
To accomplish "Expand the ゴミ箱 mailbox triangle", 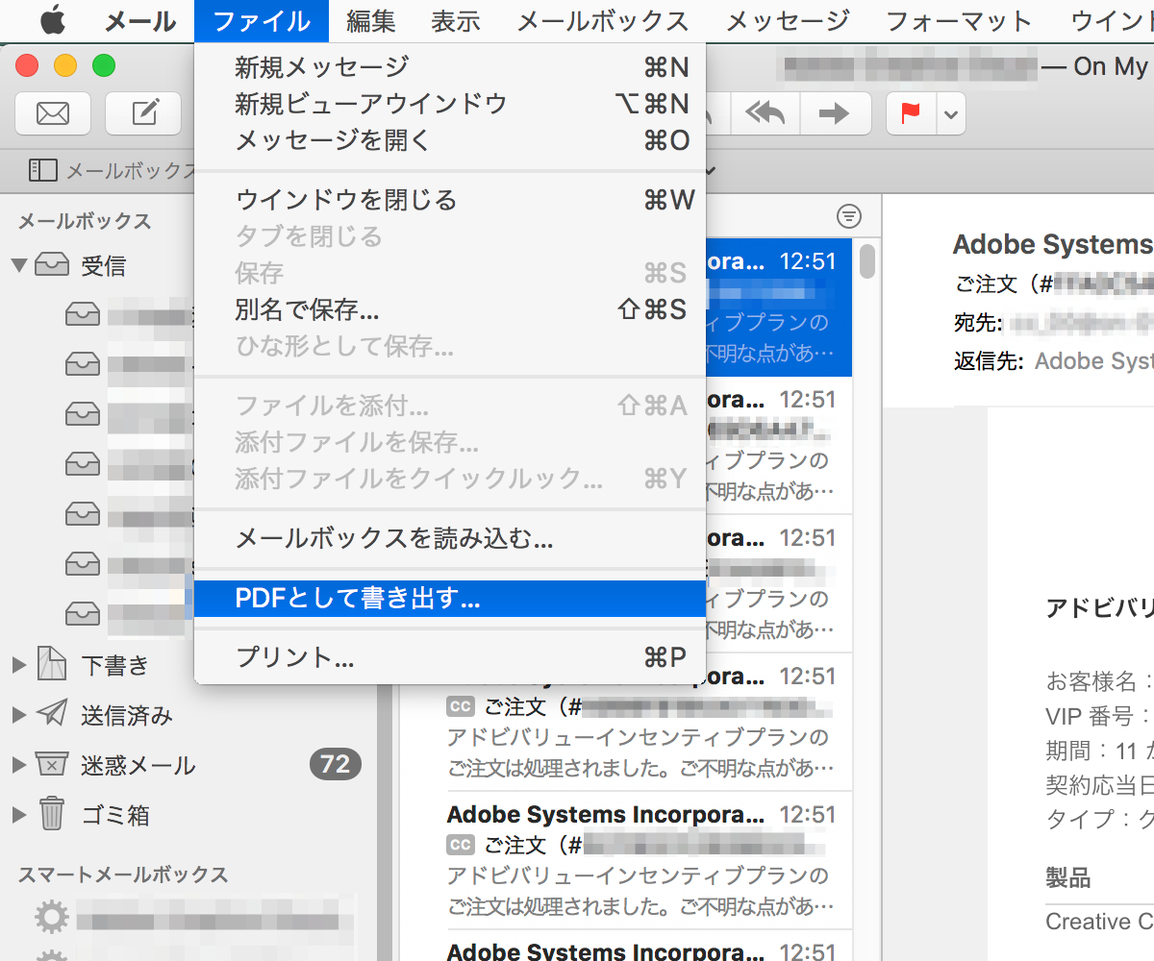I will 19,815.
